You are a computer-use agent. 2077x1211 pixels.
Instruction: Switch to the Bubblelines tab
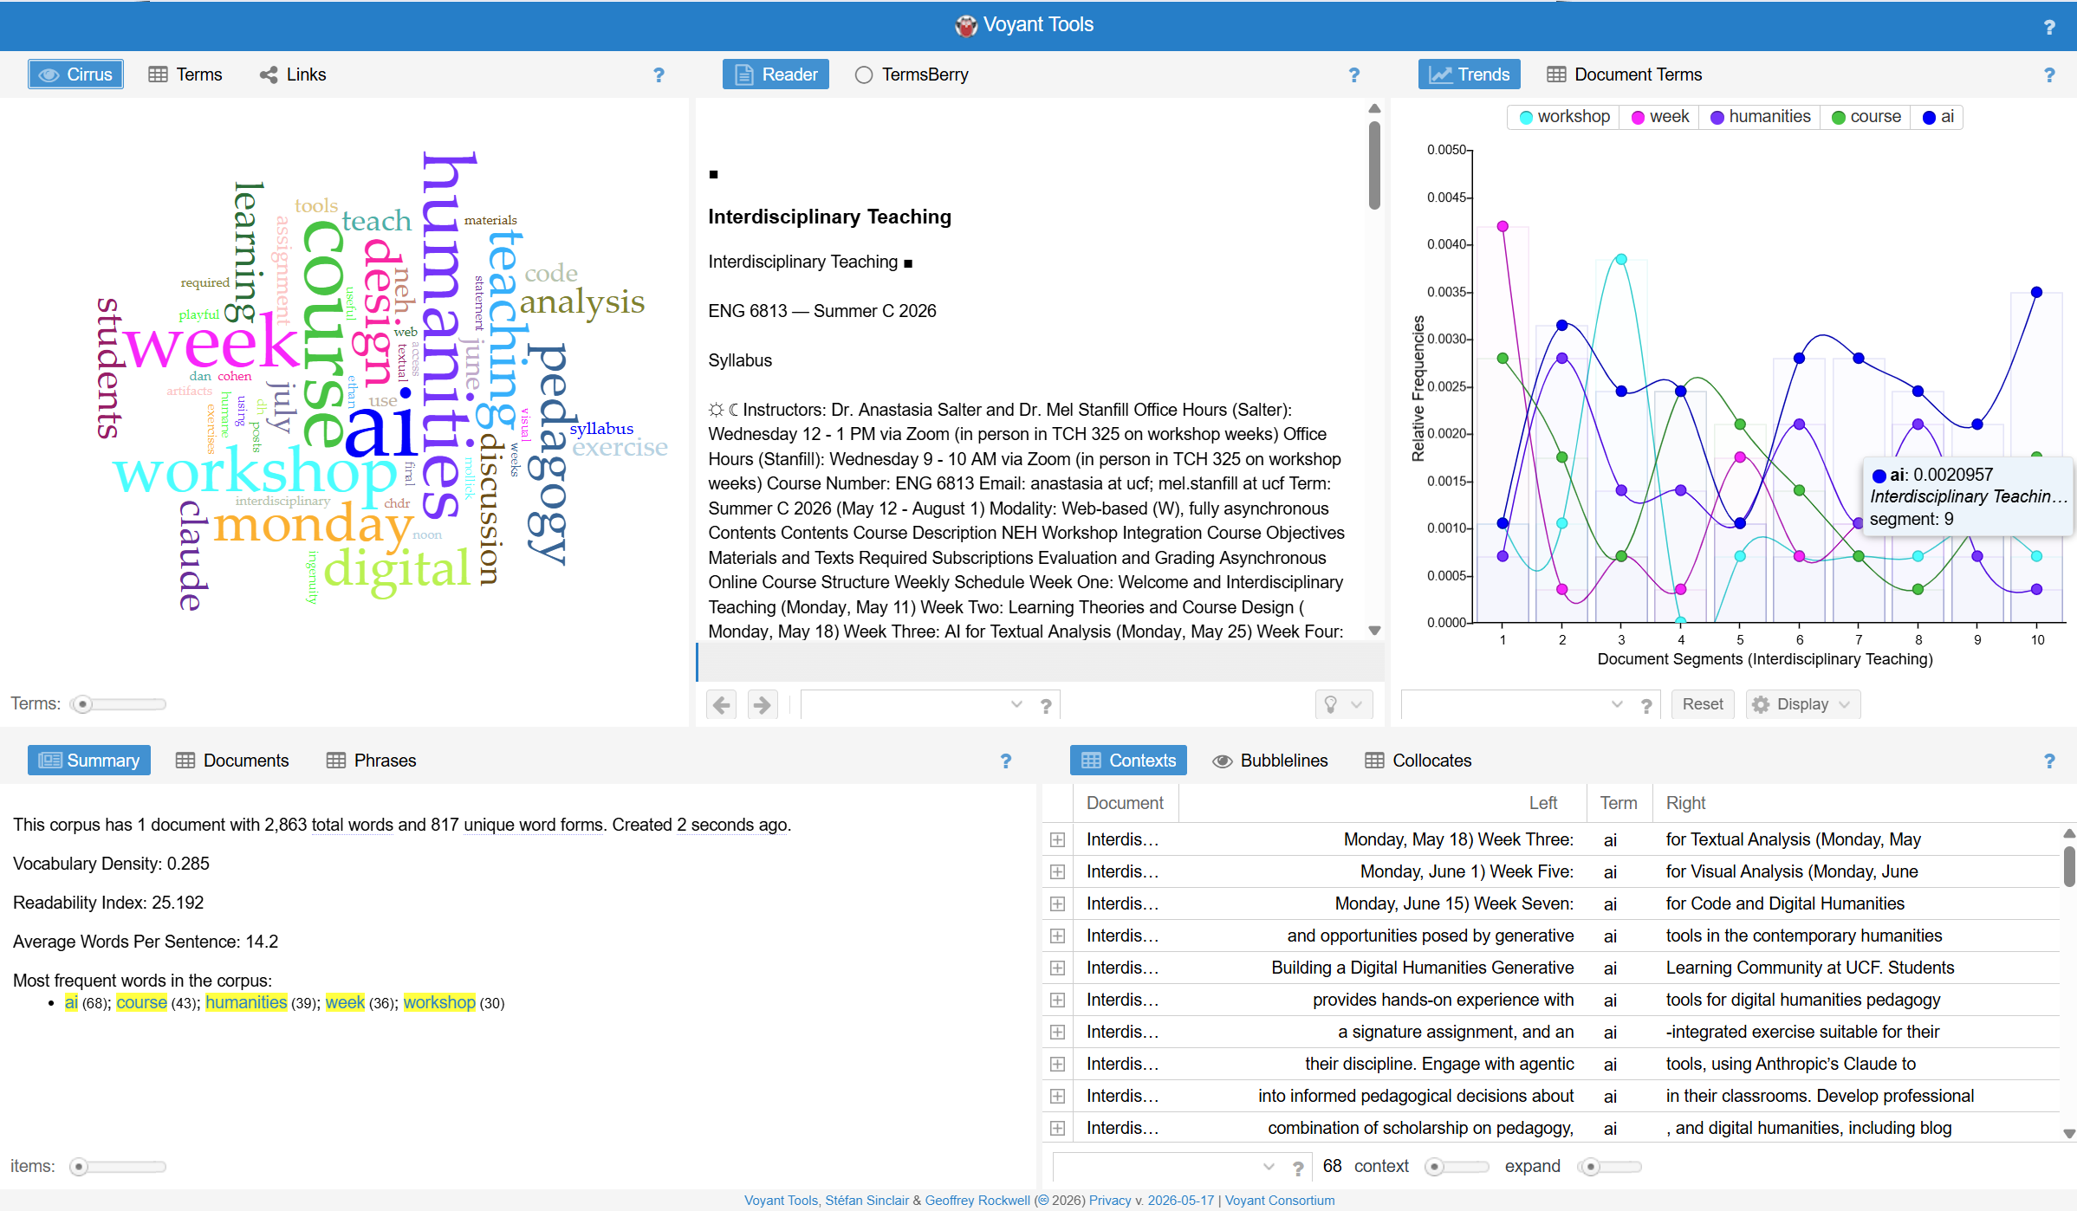click(x=1269, y=761)
